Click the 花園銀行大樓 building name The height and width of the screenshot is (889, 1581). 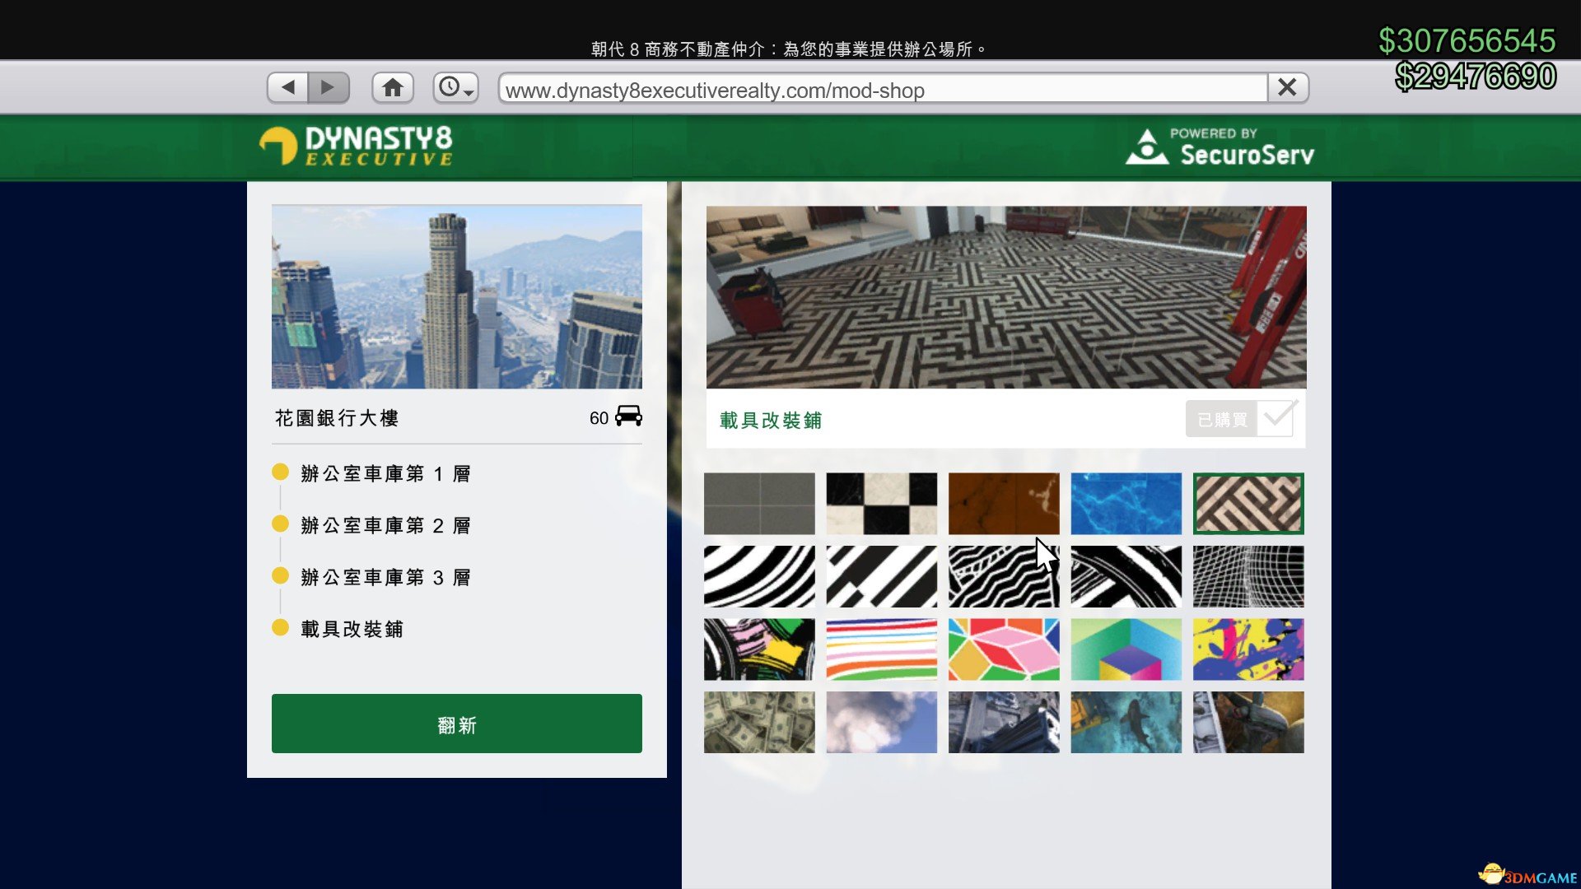pyautogui.click(x=337, y=418)
